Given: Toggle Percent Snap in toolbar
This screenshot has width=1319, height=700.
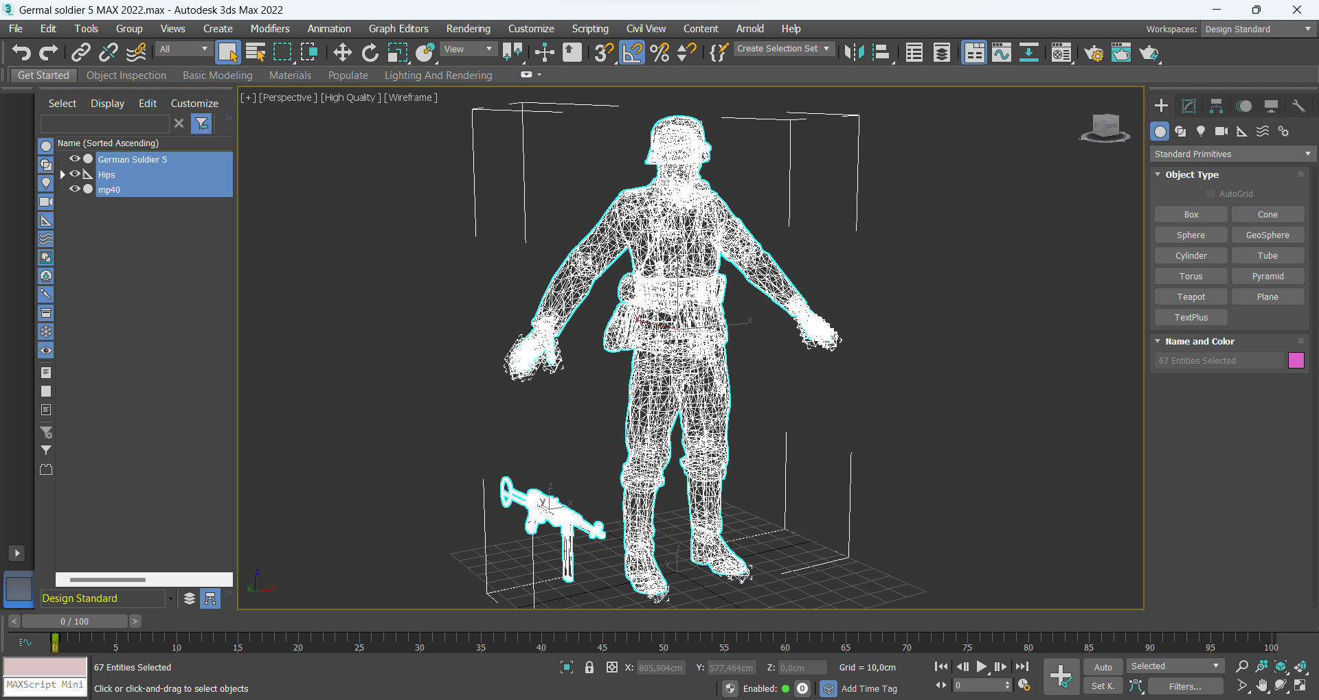Looking at the screenshot, I should coord(659,53).
